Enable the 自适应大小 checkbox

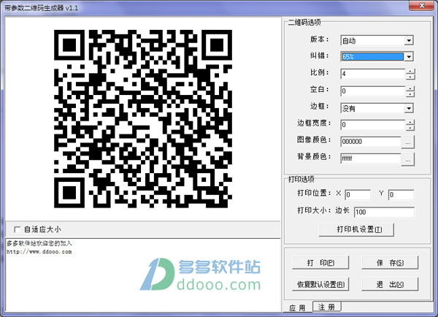(x=17, y=229)
